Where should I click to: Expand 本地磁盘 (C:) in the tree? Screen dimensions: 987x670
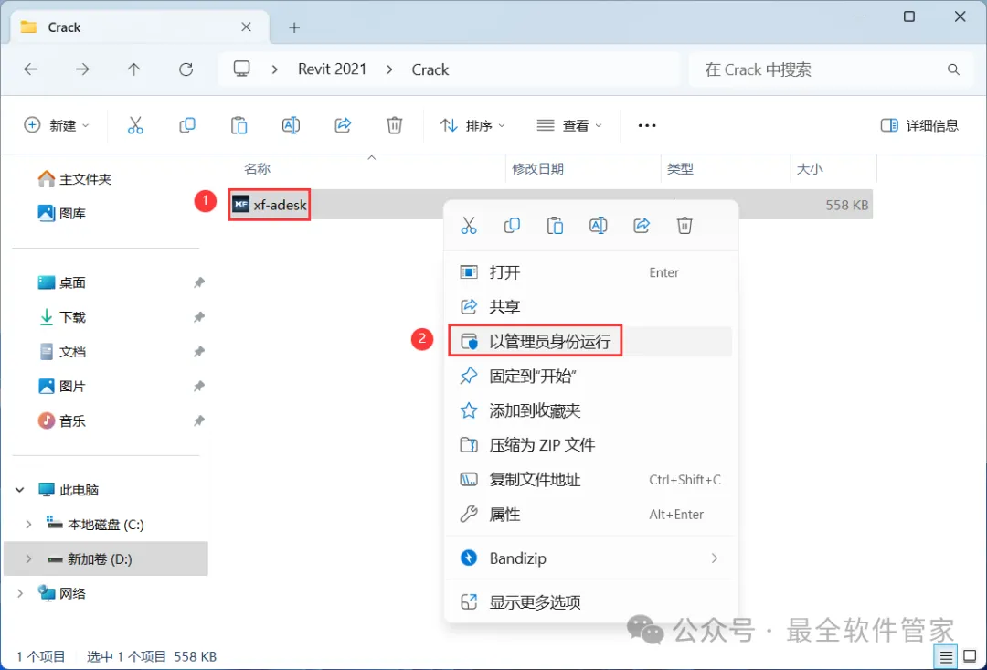[28, 524]
